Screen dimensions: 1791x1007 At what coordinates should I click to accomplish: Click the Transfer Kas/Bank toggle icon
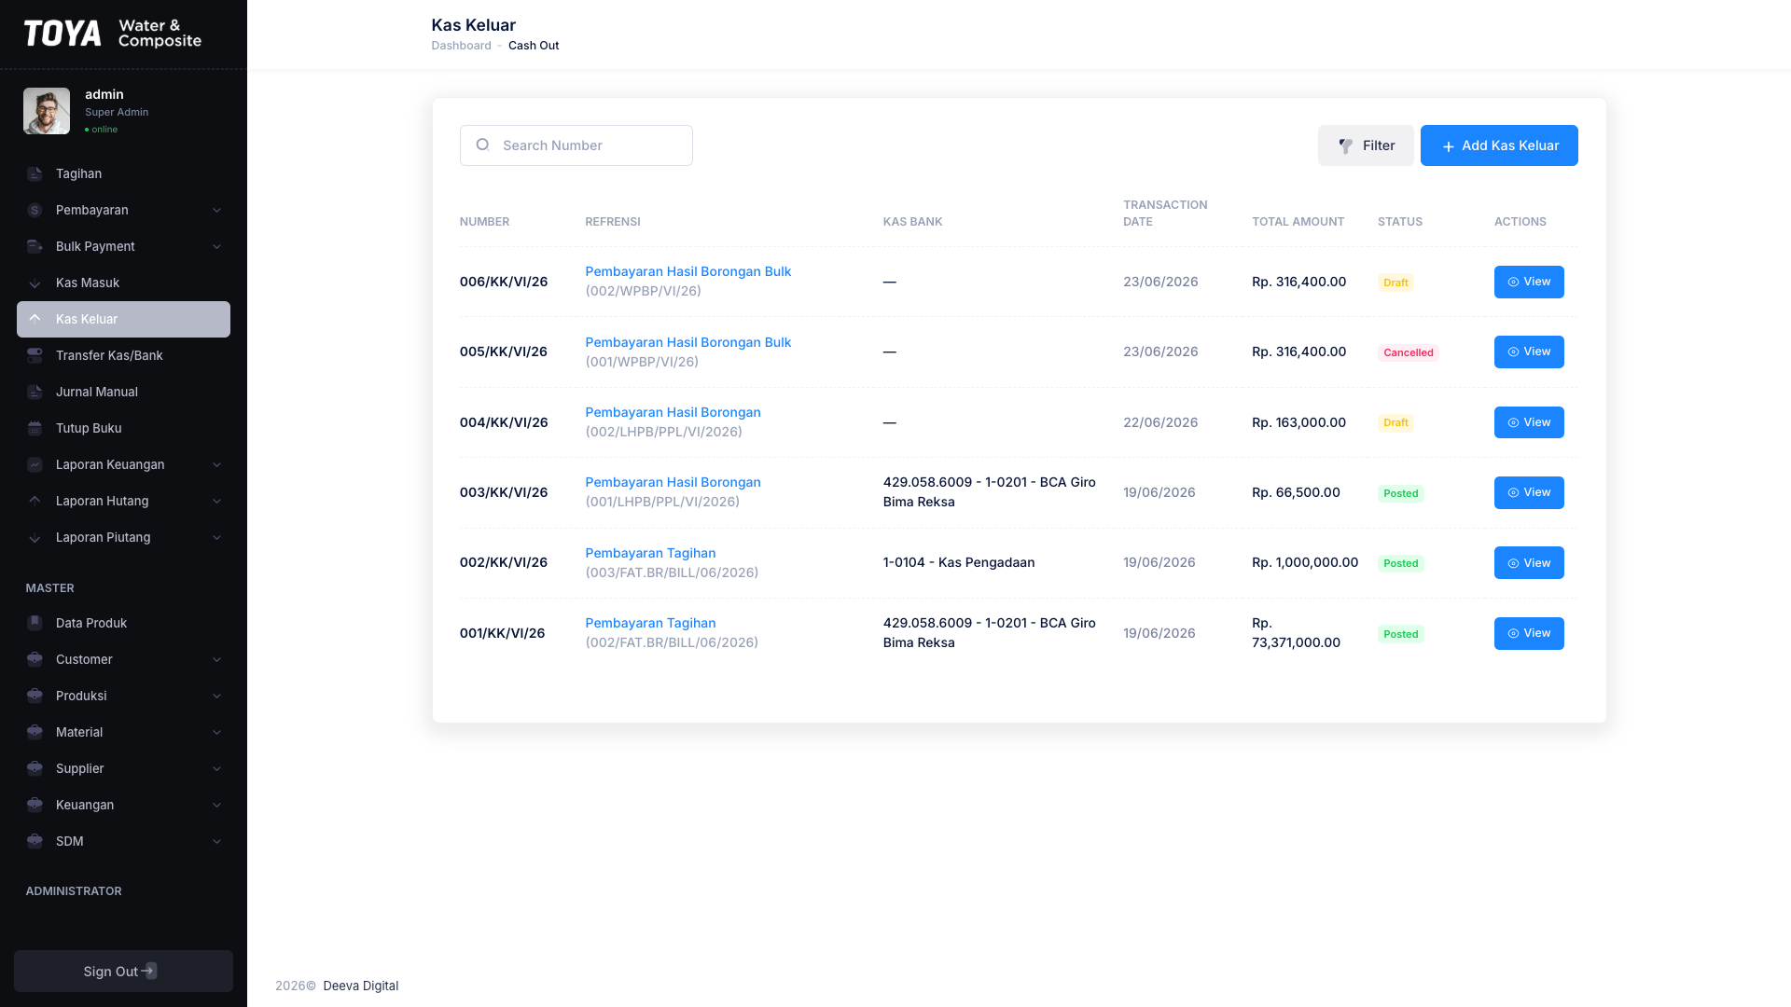click(35, 355)
